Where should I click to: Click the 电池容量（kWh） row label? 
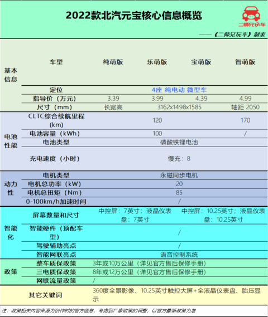[x=55, y=134]
